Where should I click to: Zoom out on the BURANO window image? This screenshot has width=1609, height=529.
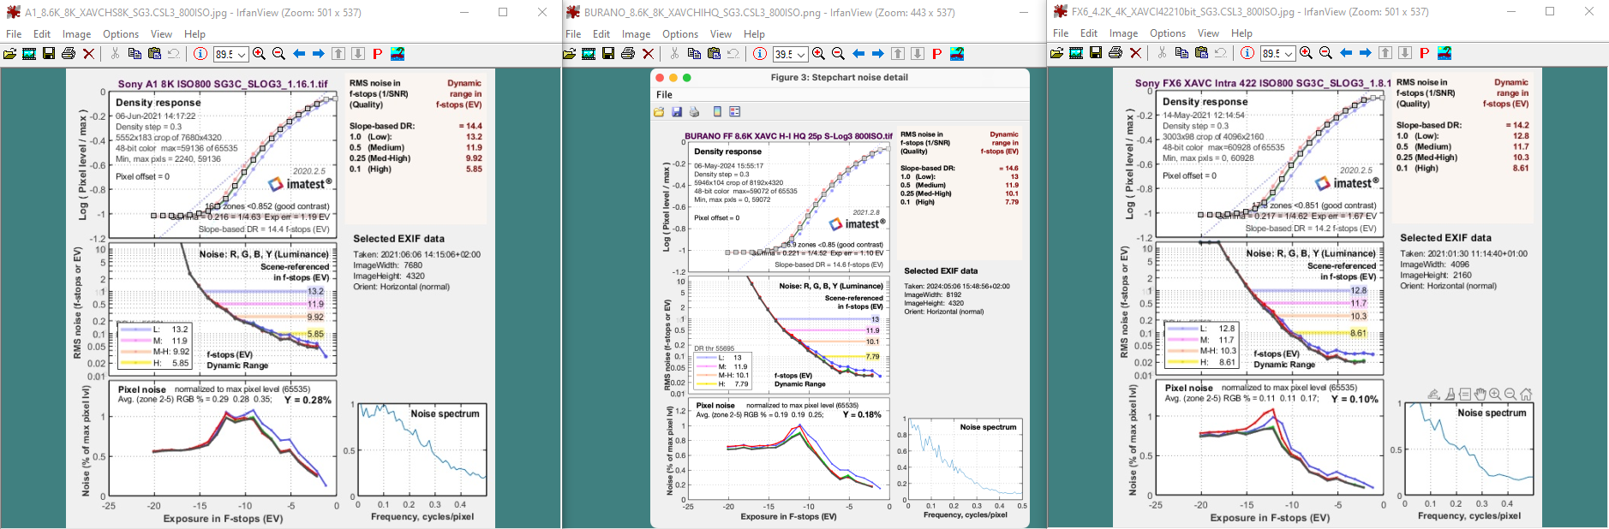[838, 54]
